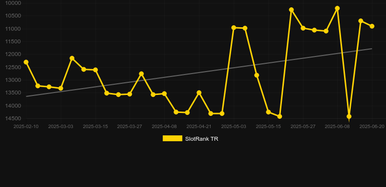Click the data point at 2025-05-15

(268, 112)
